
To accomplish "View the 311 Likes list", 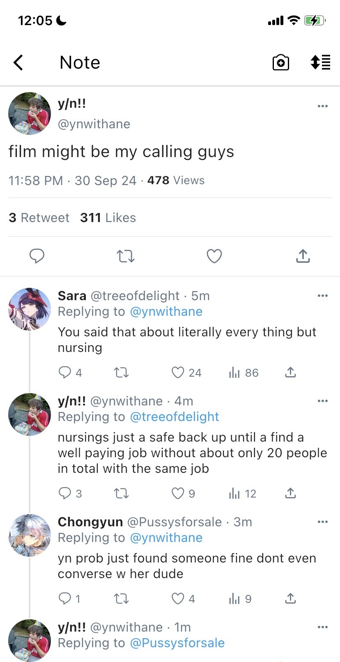I will (x=108, y=218).
